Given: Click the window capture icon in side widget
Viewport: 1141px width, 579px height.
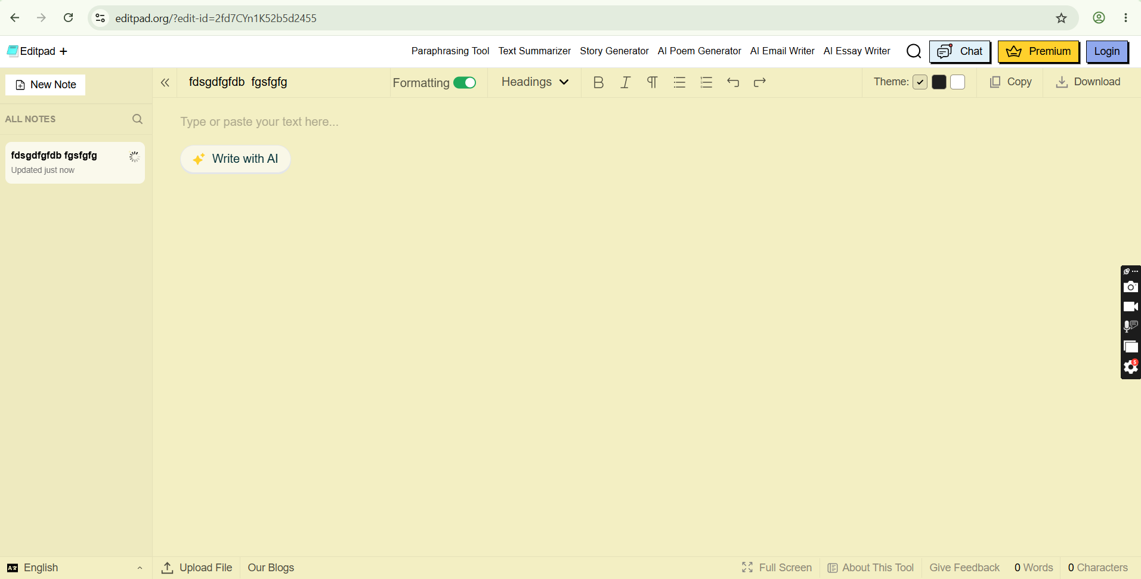Looking at the screenshot, I should tap(1130, 346).
